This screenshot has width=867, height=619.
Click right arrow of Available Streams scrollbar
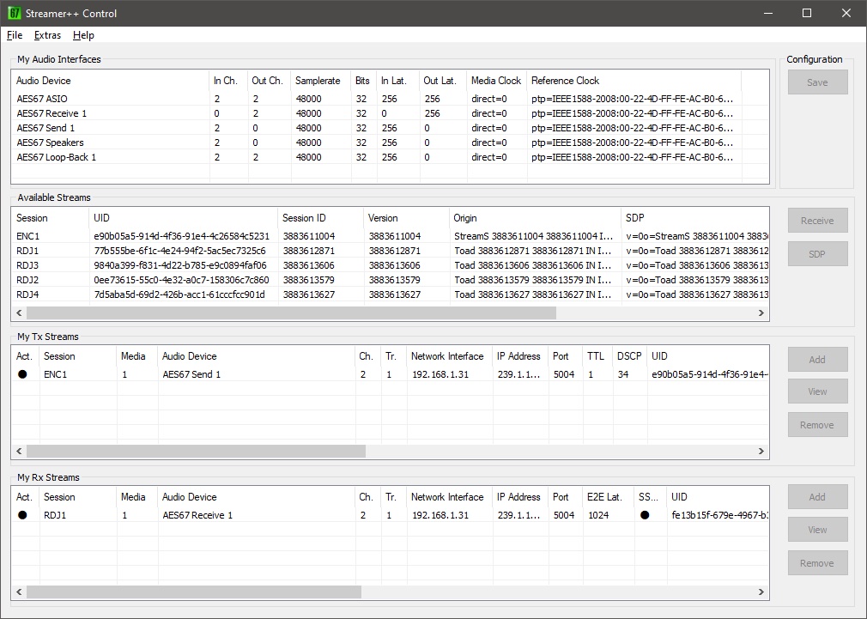761,313
